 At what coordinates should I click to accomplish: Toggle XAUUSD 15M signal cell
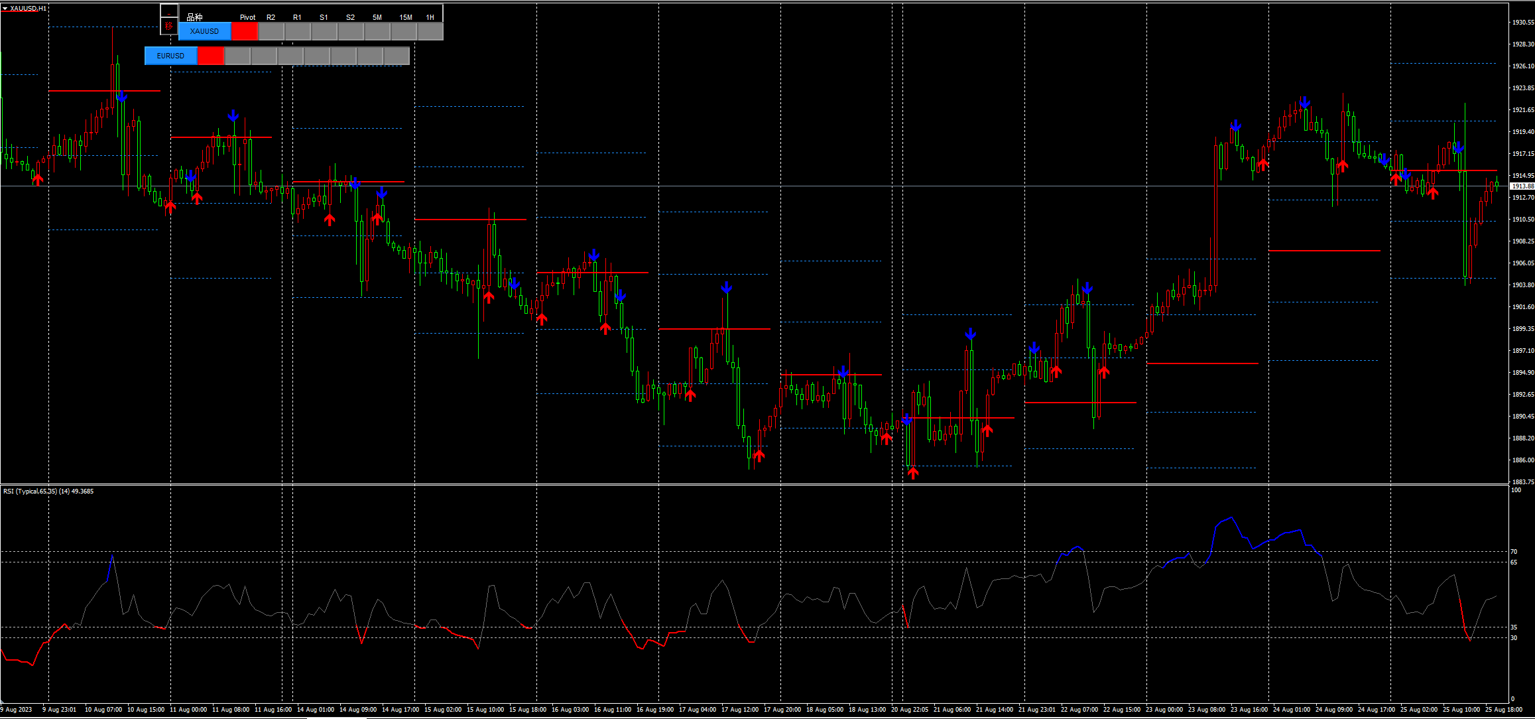tap(403, 31)
